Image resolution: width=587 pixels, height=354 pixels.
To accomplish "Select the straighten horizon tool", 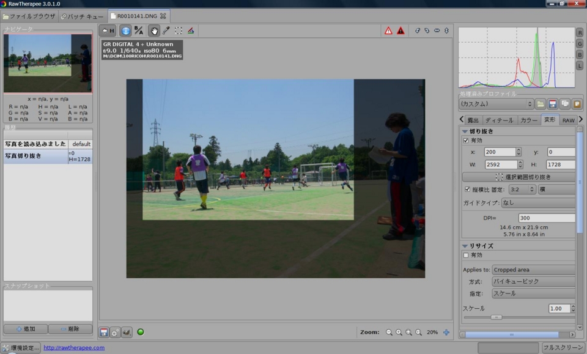I will pos(191,31).
